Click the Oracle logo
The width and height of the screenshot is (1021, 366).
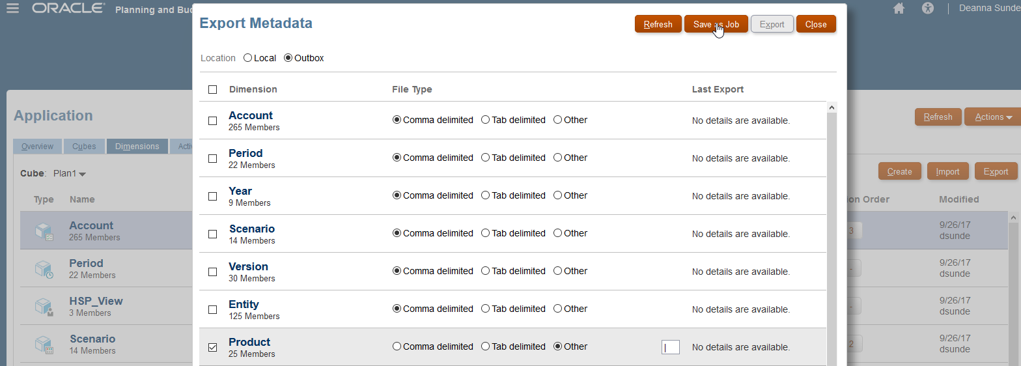(68, 8)
